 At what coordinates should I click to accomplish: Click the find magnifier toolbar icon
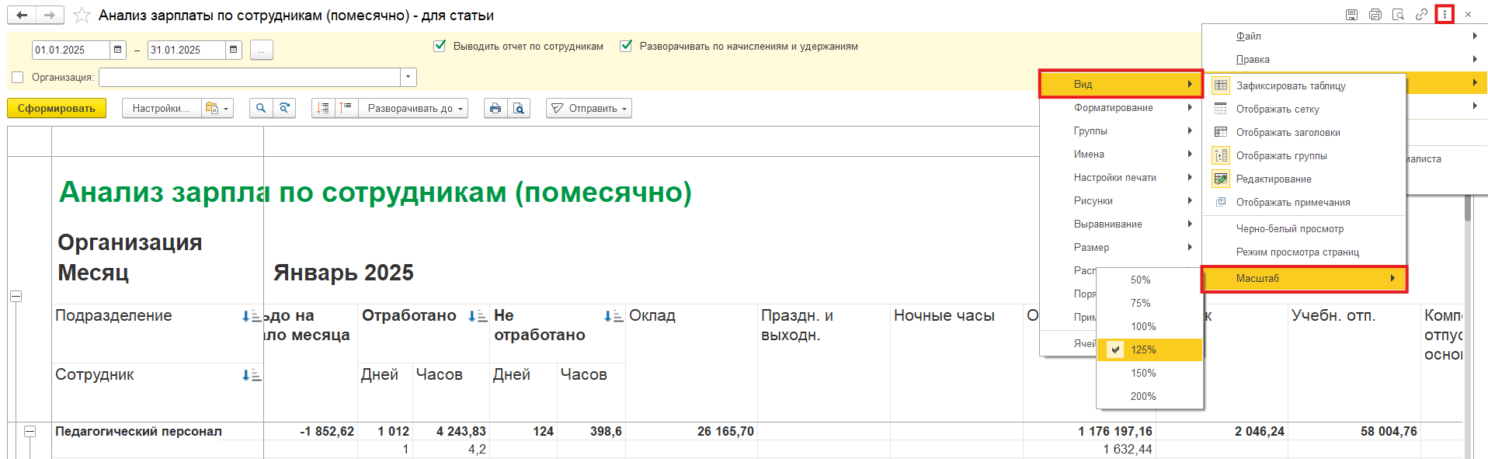261,108
